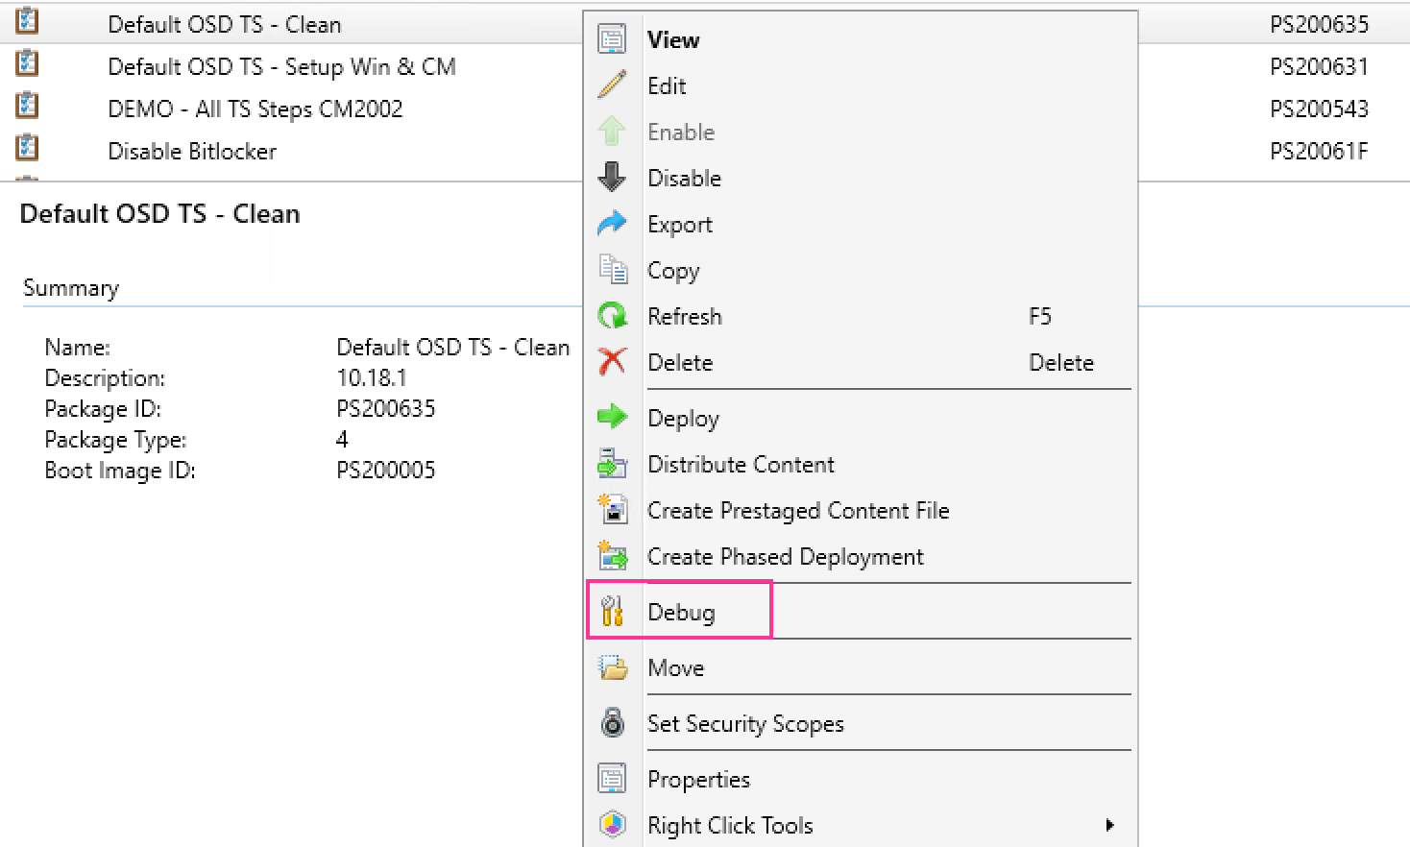
Task: Click the red Delete X icon
Action: 613,361
